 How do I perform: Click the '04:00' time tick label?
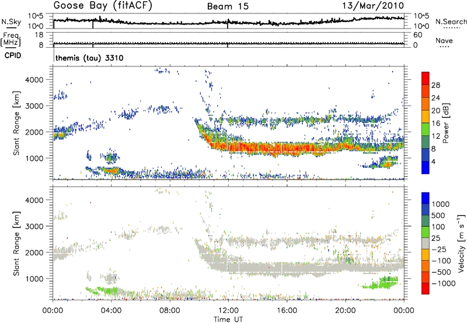[x=111, y=311]
